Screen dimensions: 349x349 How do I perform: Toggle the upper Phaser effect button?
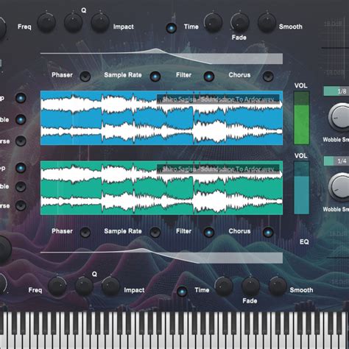click(x=85, y=77)
